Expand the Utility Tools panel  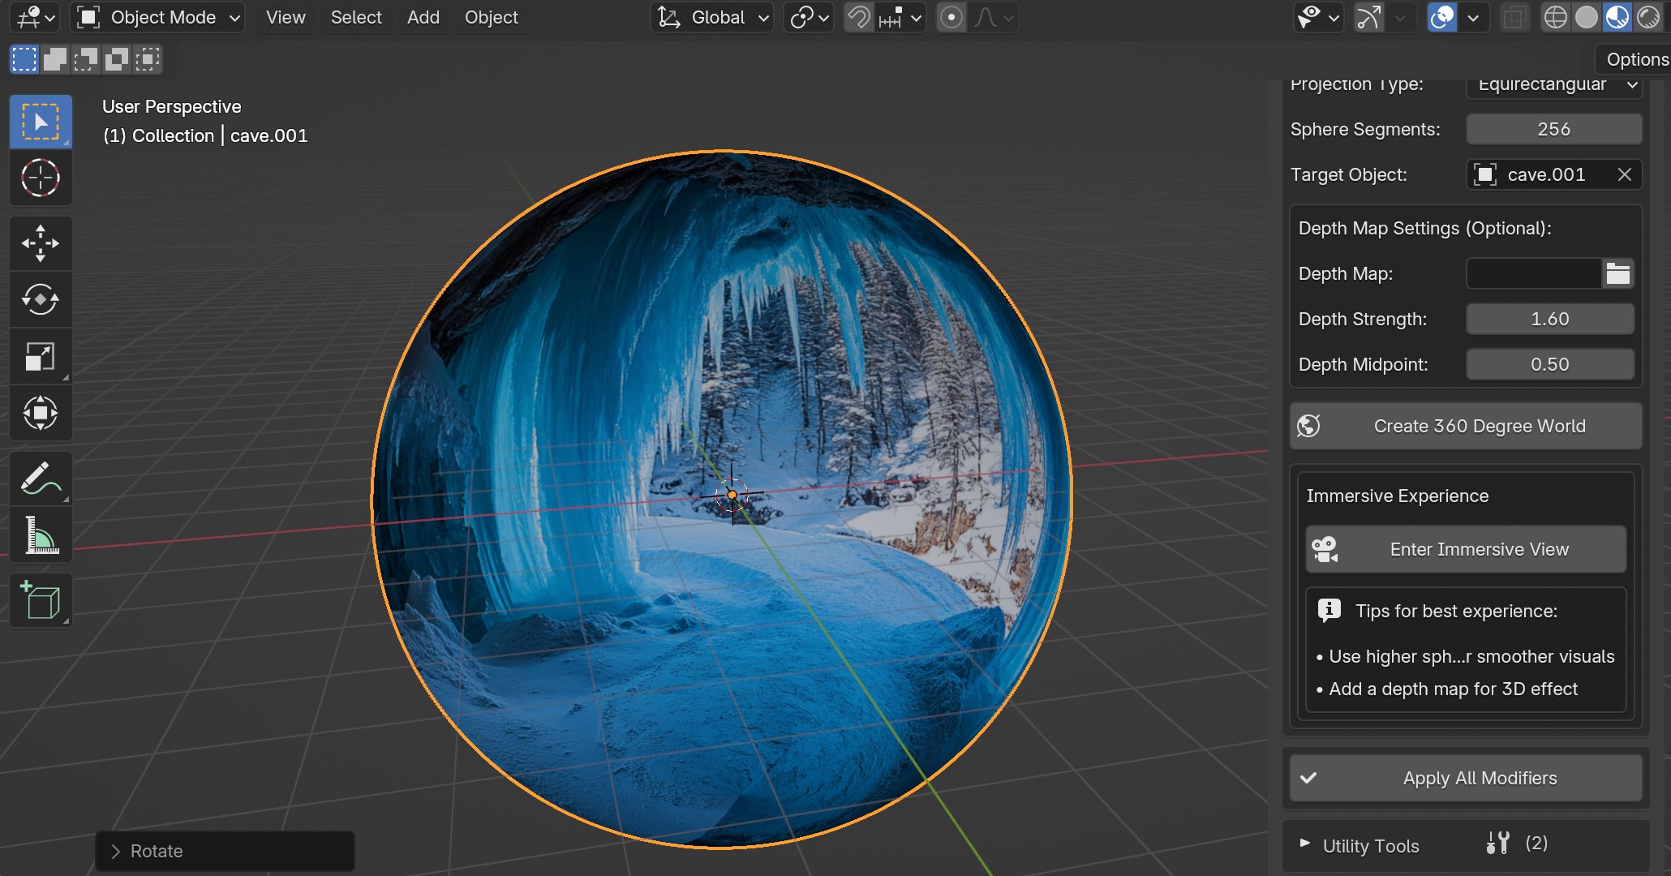pyautogui.click(x=1304, y=844)
